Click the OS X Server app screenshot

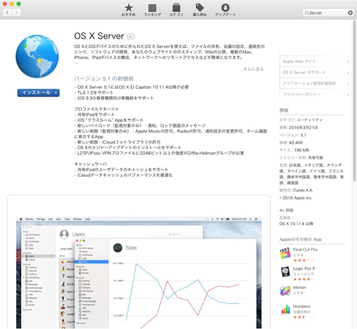pos(139,272)
